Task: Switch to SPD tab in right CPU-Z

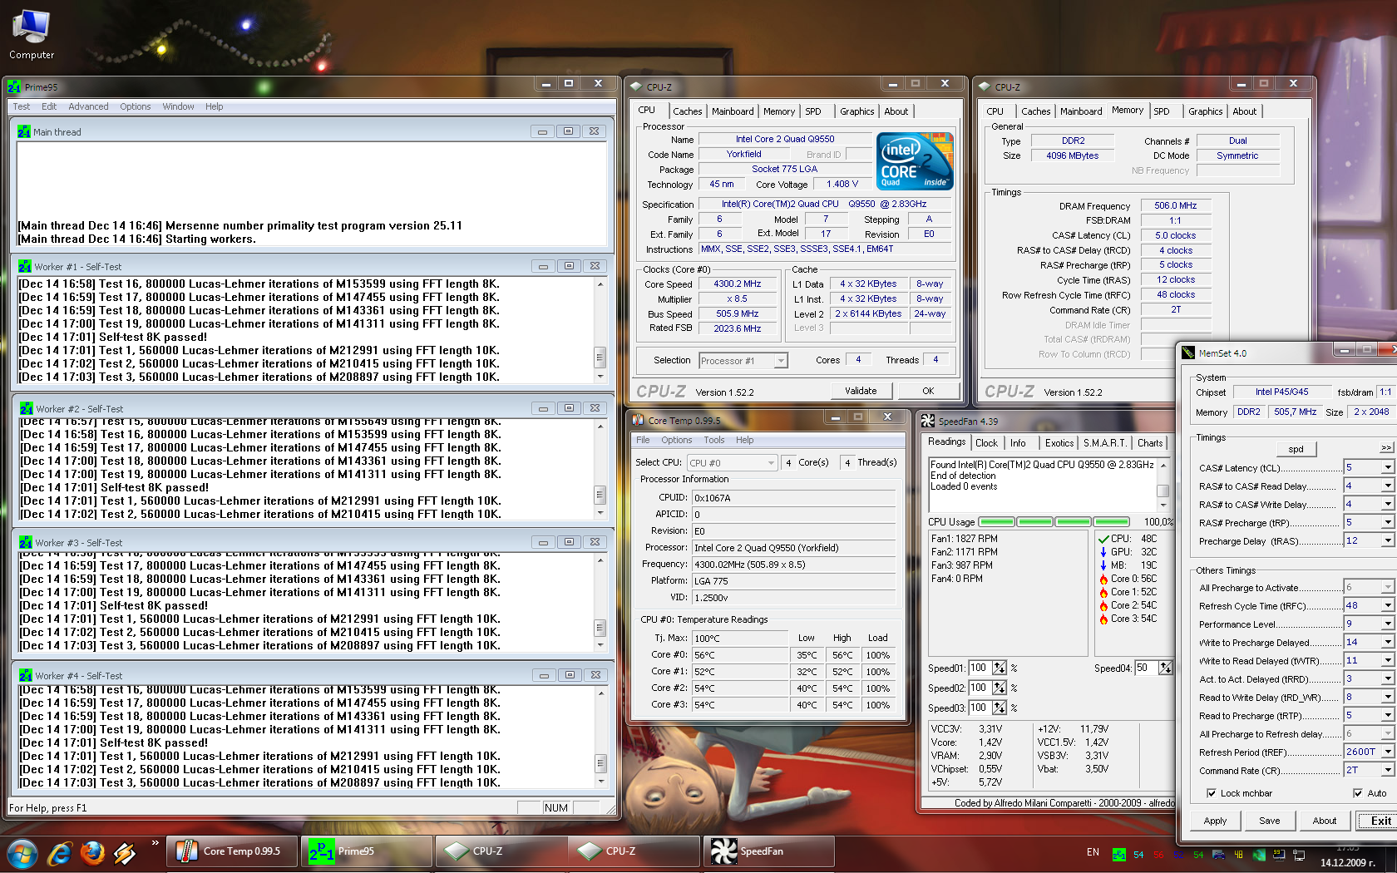Action: click(x=1162, y=111)
